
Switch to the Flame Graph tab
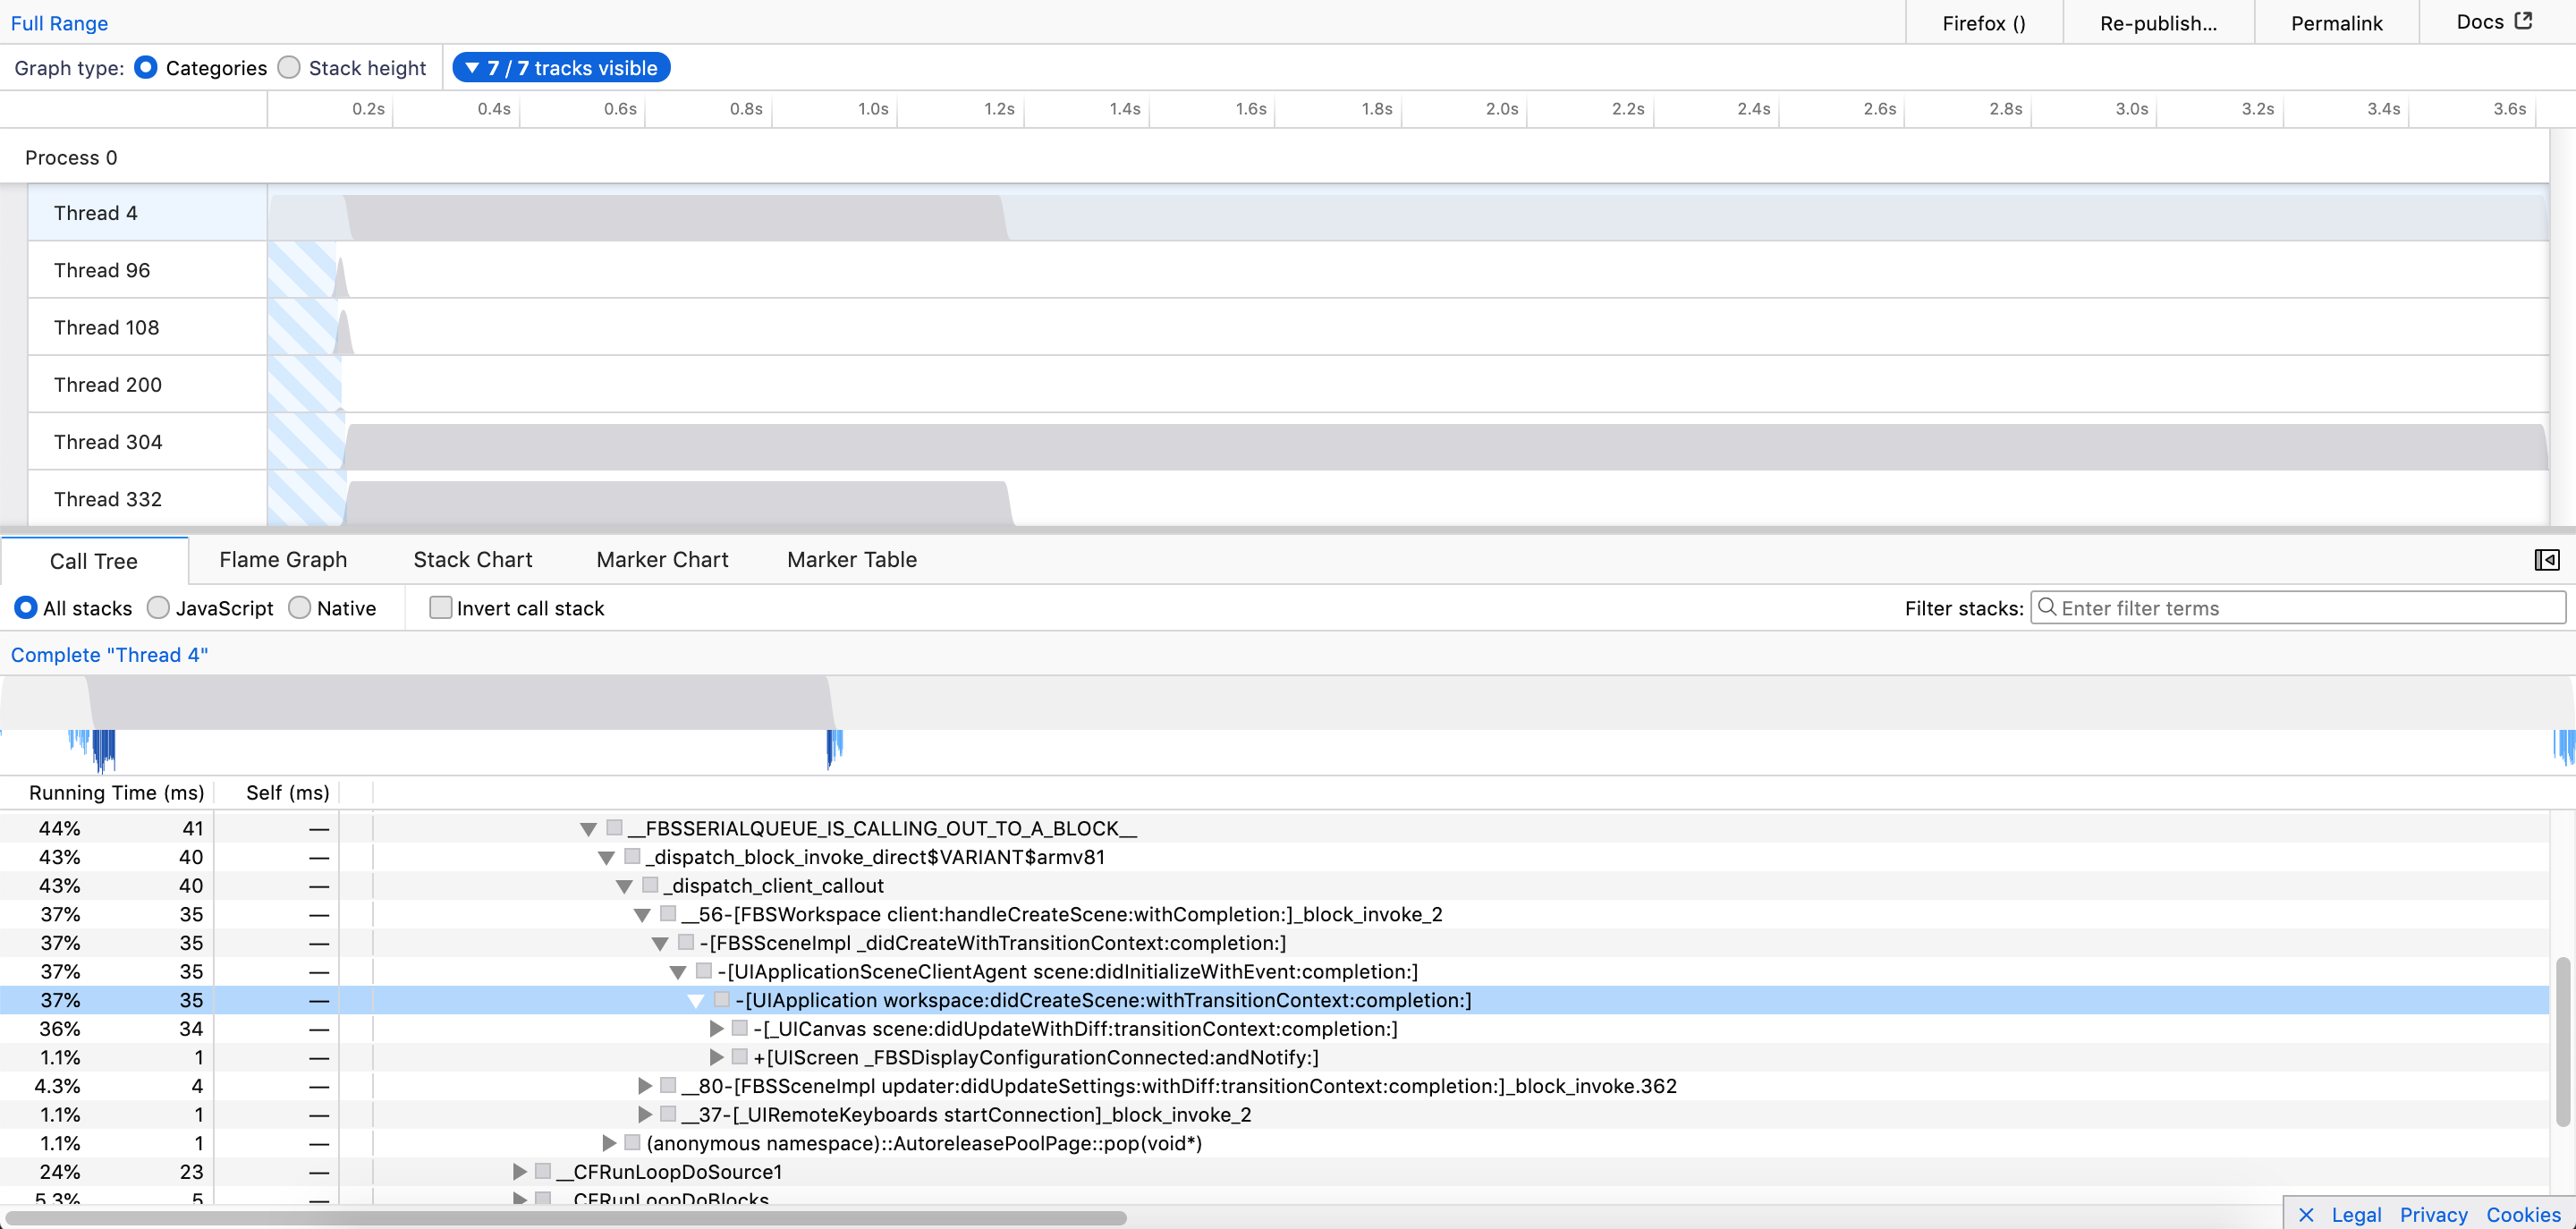283,560
